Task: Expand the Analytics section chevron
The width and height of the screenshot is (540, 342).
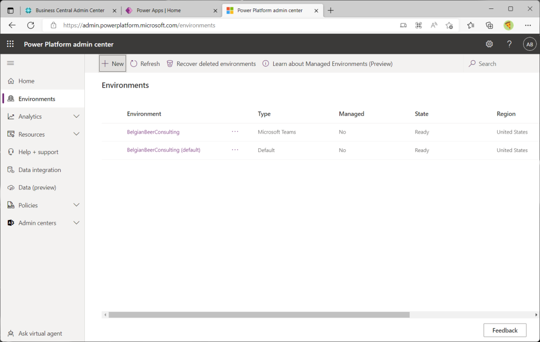Action: pyautogui.click(x=76, y=117)
